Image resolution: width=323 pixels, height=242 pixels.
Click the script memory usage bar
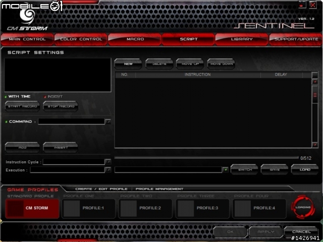tap(206, 158)
